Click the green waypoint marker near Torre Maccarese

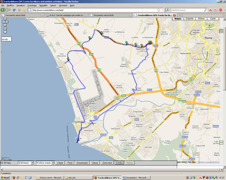click(68, 59)
